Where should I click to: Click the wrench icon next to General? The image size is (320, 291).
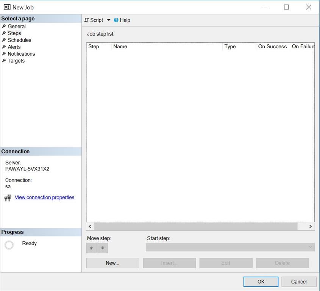pos(4,26)
